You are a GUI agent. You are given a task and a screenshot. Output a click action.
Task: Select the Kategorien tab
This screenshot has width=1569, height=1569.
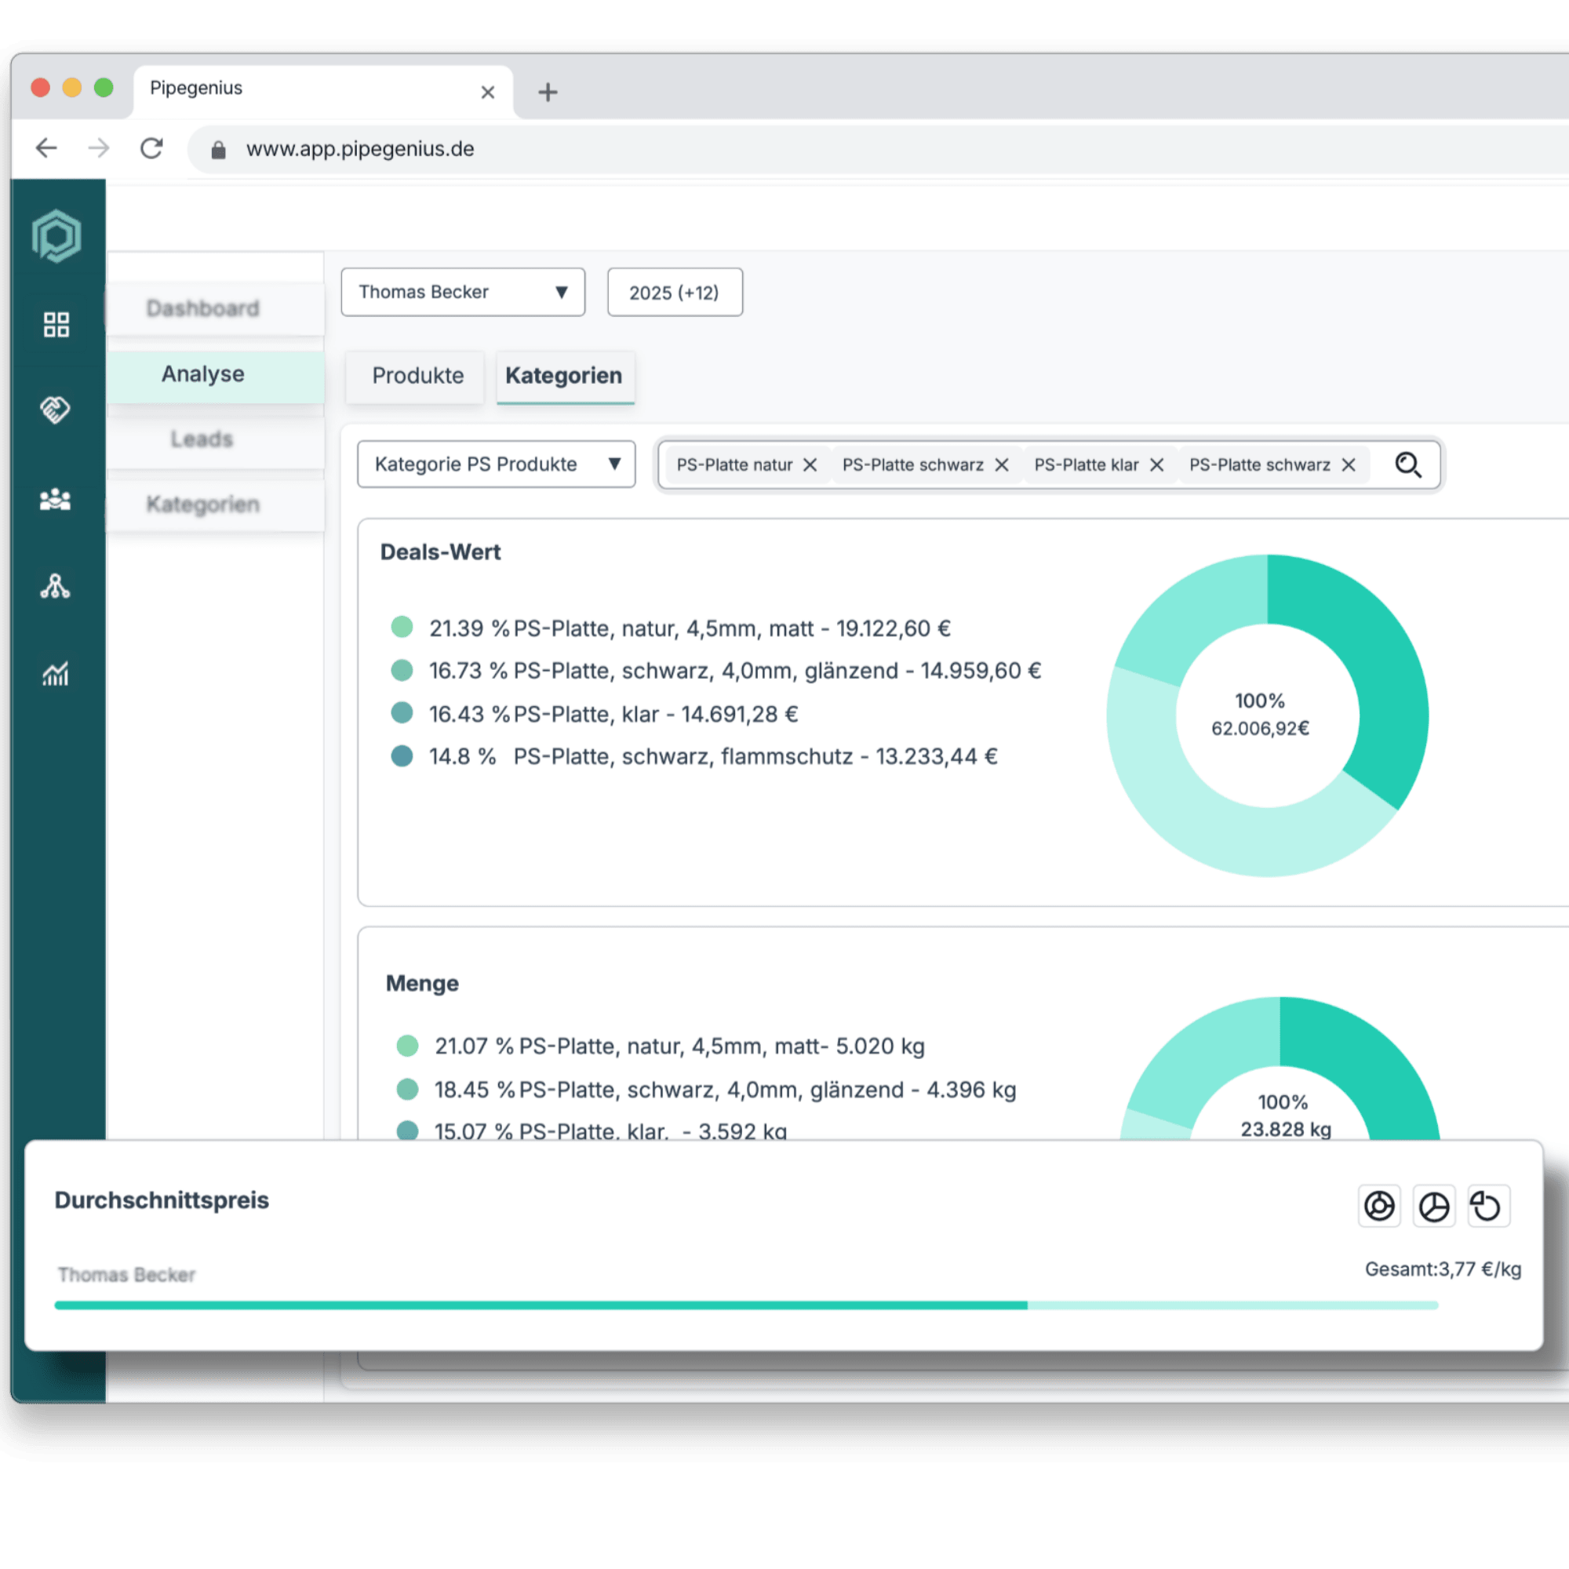click(x=563, y=376)
